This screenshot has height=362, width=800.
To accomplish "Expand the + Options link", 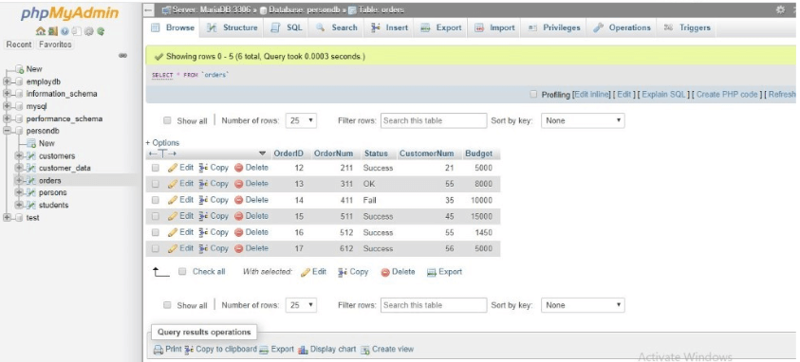I will tap(162, 143).
